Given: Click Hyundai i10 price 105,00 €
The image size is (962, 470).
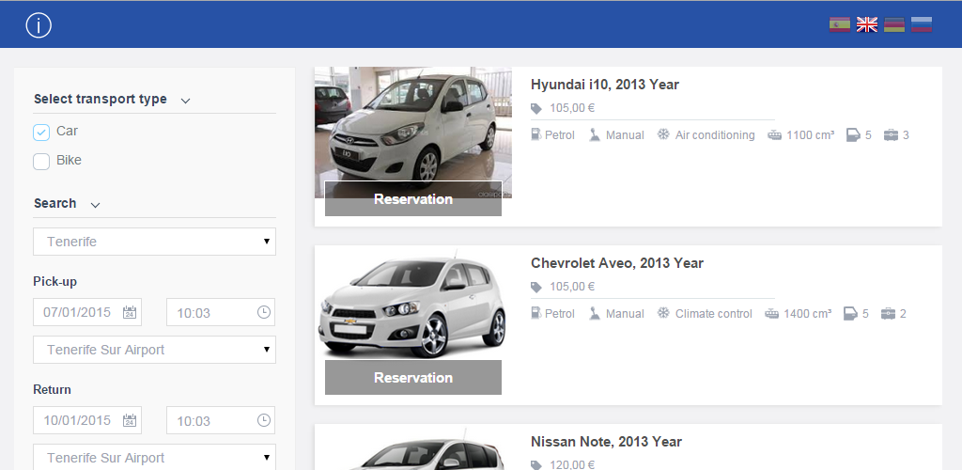Looking at the screenshot, I should point(572,109).
